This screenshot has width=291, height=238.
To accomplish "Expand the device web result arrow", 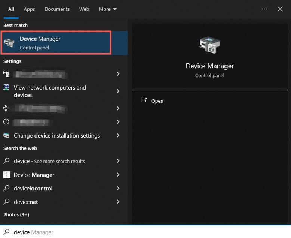I will (x=118, y=161).
